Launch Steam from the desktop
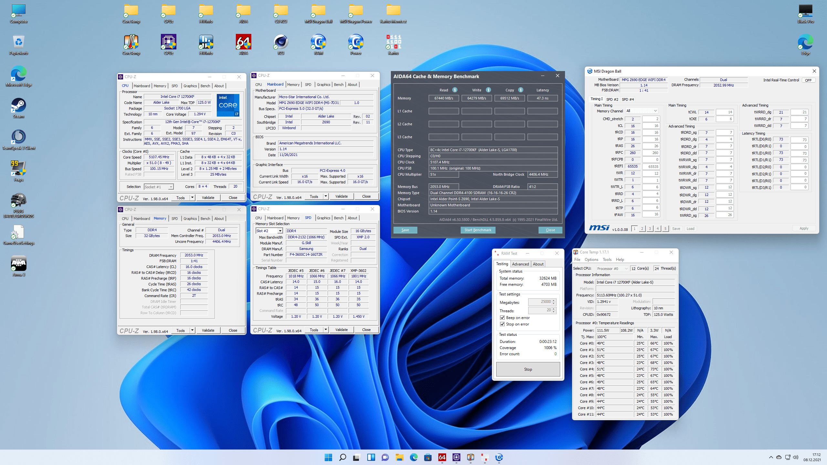The image size is (827, 465). coord(18,106)
